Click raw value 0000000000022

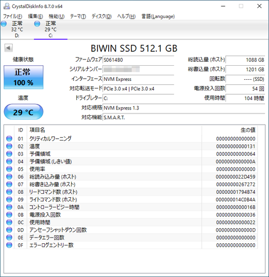[x=236, y=222]
